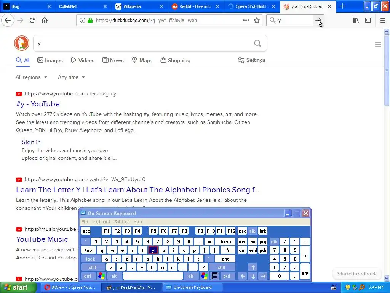The width and height of the screenshot is (390, 293).
Task: Click the left arrow key on keyboard
Action: click(x=243, y=276)
